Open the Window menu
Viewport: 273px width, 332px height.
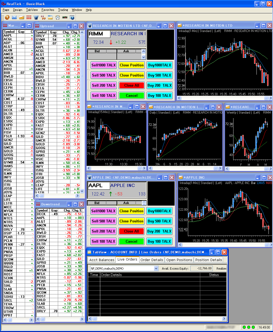[77, 10]
